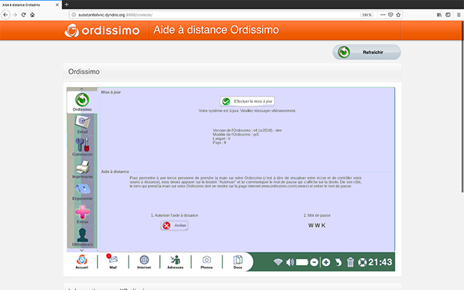Open a new browser tab
The height and width of the screenshot is (290, 464).
[x=66, y=4]
